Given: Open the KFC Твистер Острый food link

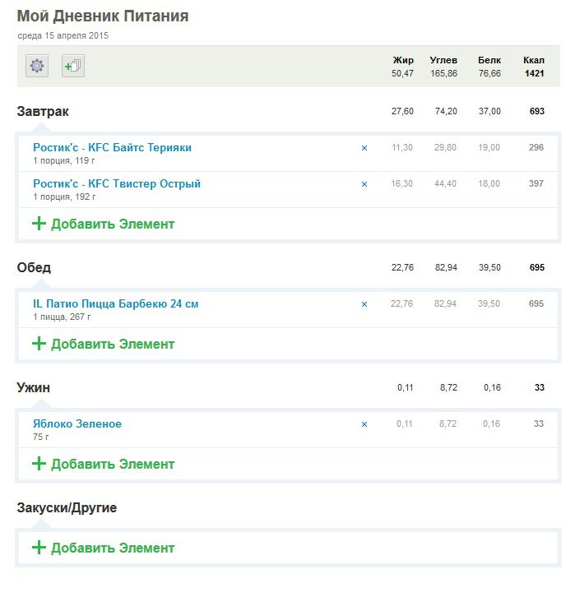Looking at the screenshot, I should pyautogui.click(x=117, y=183).
